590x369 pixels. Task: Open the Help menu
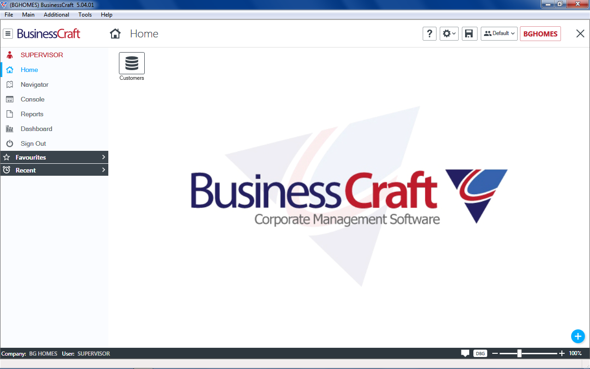tap(106, 15)
